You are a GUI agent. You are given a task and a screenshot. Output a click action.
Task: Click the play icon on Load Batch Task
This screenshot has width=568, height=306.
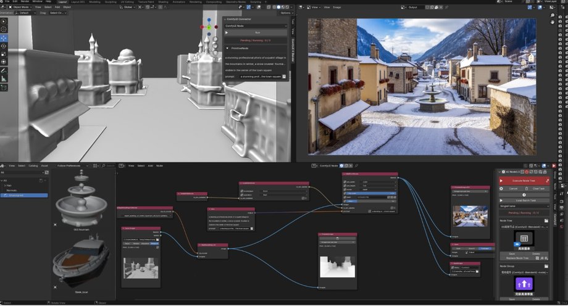pos(501,201)
